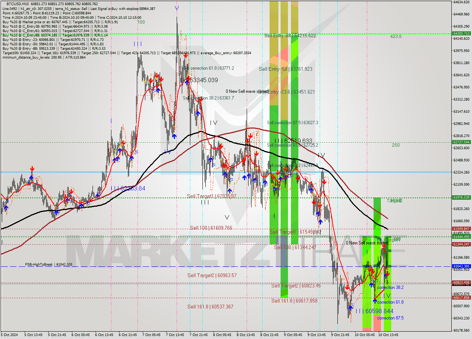This screenshot has height=339, width=472.
Task: Select the 60178.560 price scale value
Action: click(461, 330)
